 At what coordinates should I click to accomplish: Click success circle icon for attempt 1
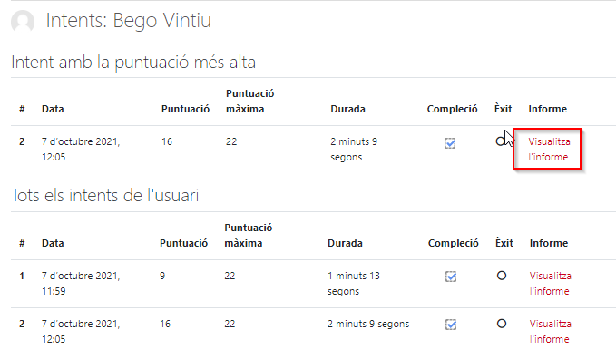click(x=502, y=276)
